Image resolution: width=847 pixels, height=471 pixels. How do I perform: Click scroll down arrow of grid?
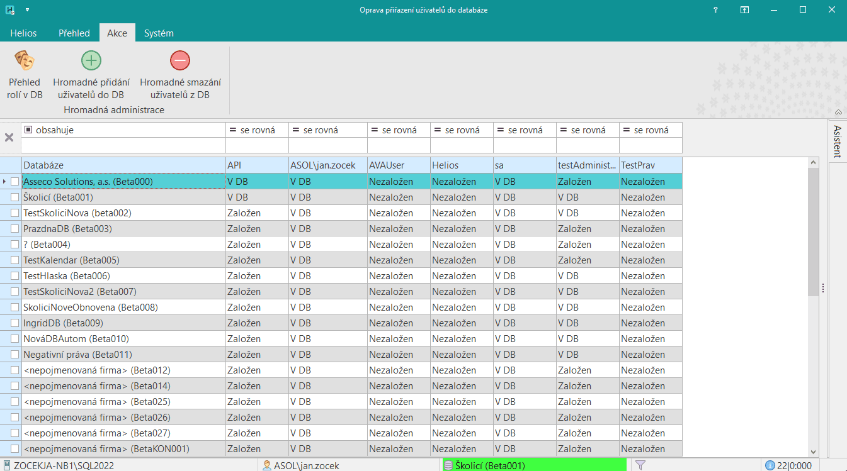click(813, 452)
